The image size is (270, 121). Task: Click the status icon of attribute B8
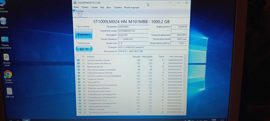(80, 100)
